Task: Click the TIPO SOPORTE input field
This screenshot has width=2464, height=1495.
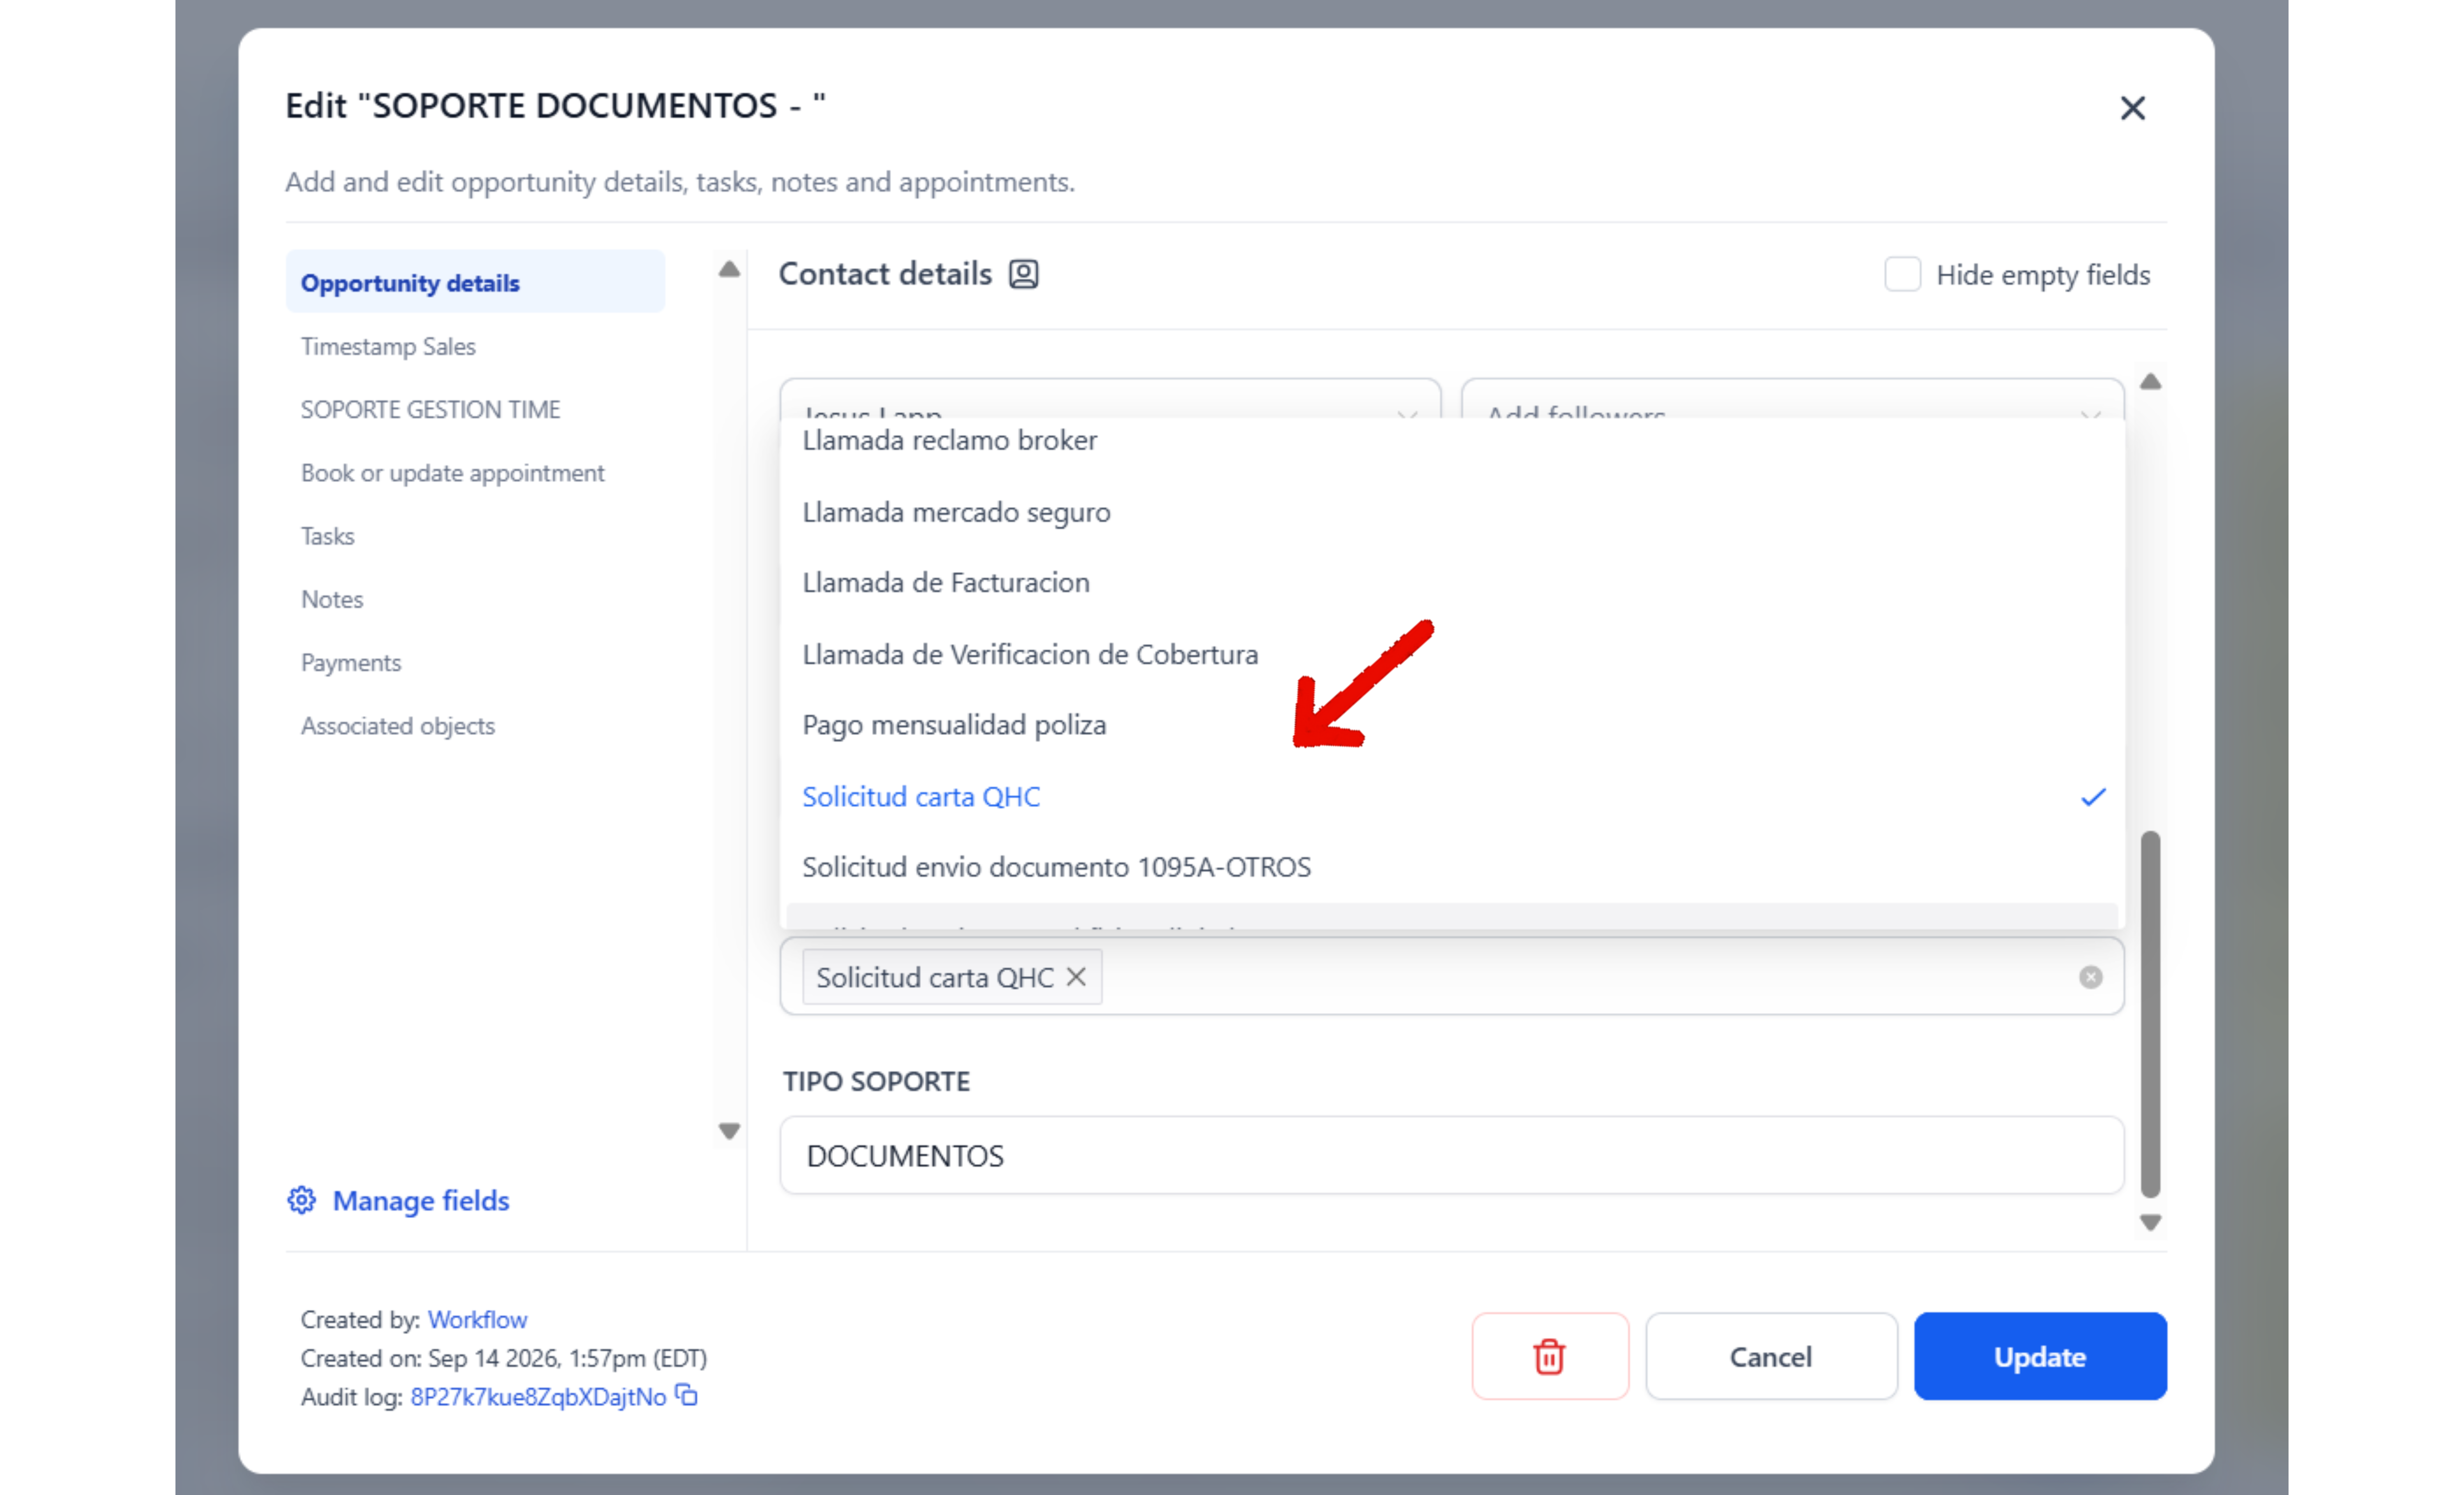Action: click(1452, 1155)
